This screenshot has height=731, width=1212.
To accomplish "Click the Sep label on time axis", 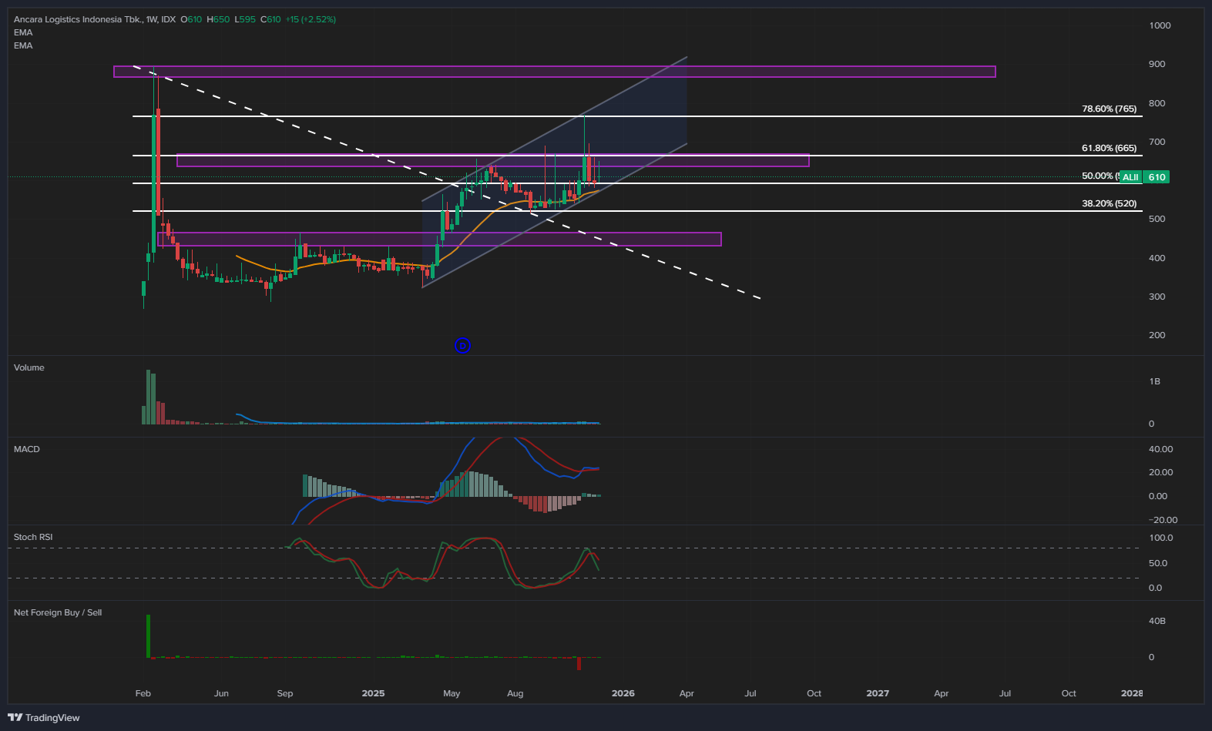I will [x=285, y=693].
